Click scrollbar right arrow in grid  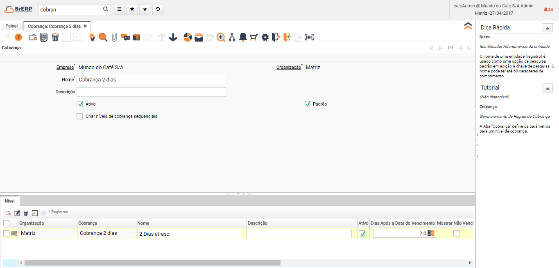click(470, 263)
